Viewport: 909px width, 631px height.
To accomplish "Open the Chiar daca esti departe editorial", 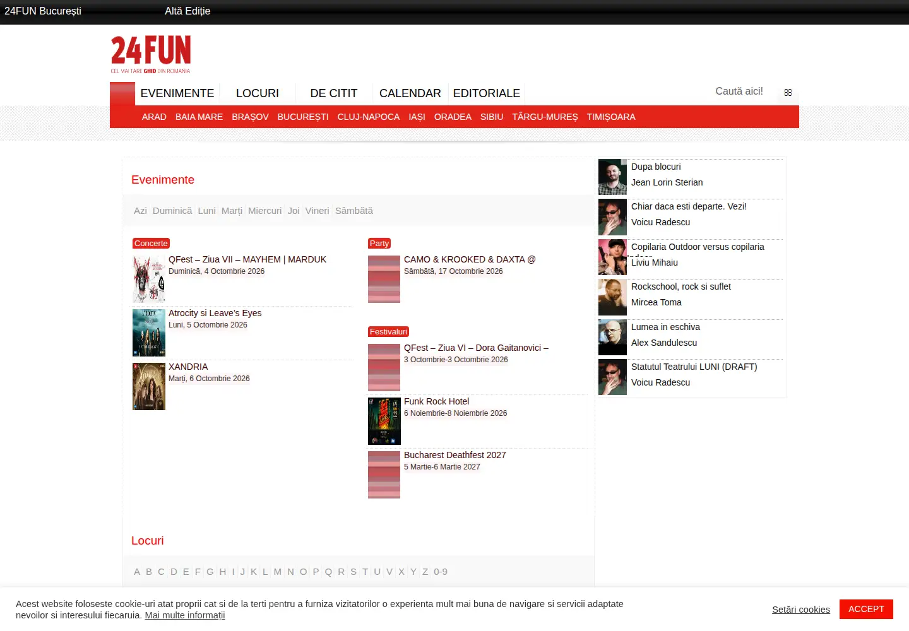I will coord(689,206).
